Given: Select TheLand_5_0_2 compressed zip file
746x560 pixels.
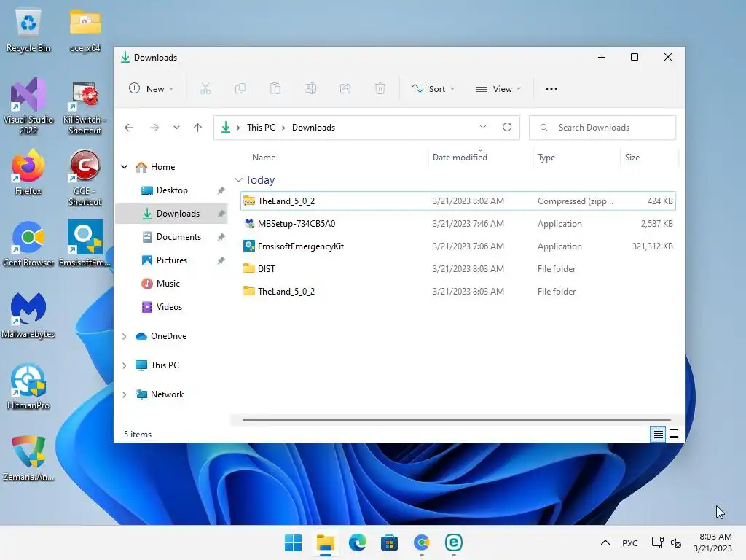Looking at the screenshot, I should tap(458, 201).
